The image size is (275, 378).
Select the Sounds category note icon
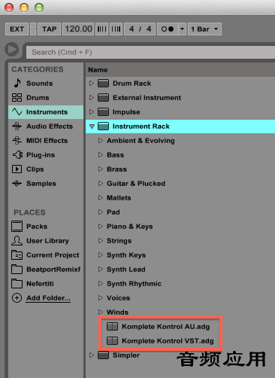point(17,83)
